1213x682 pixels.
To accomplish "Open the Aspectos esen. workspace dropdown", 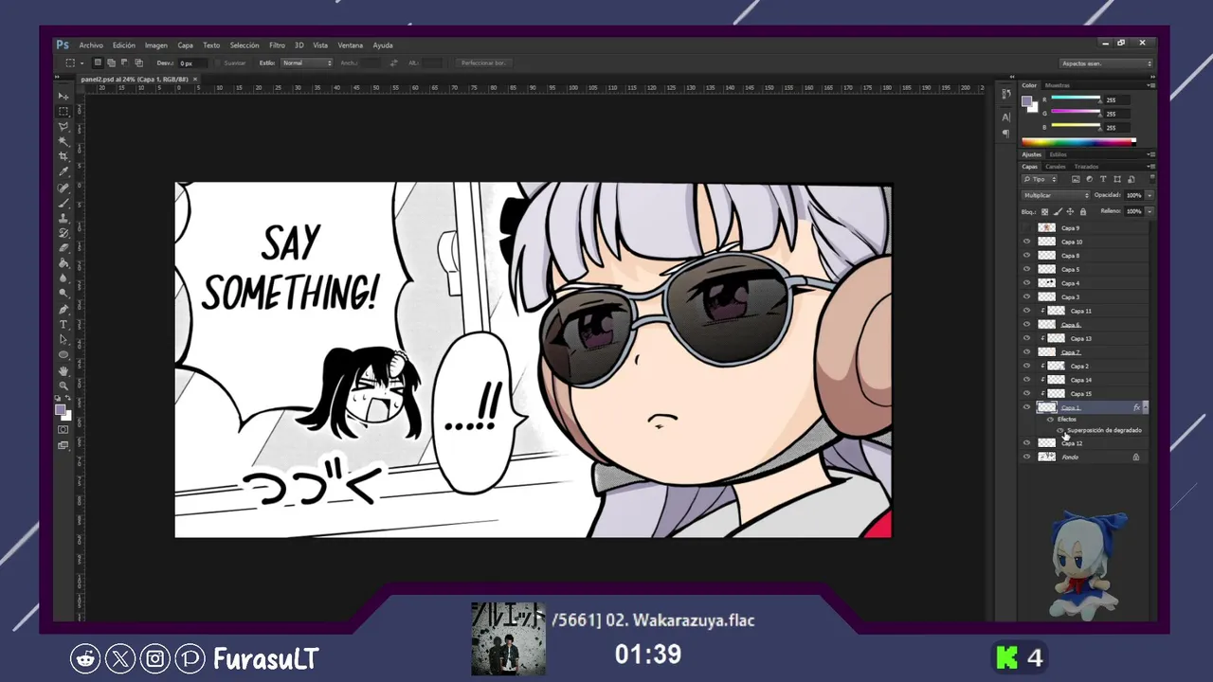I will point(1105,63).
